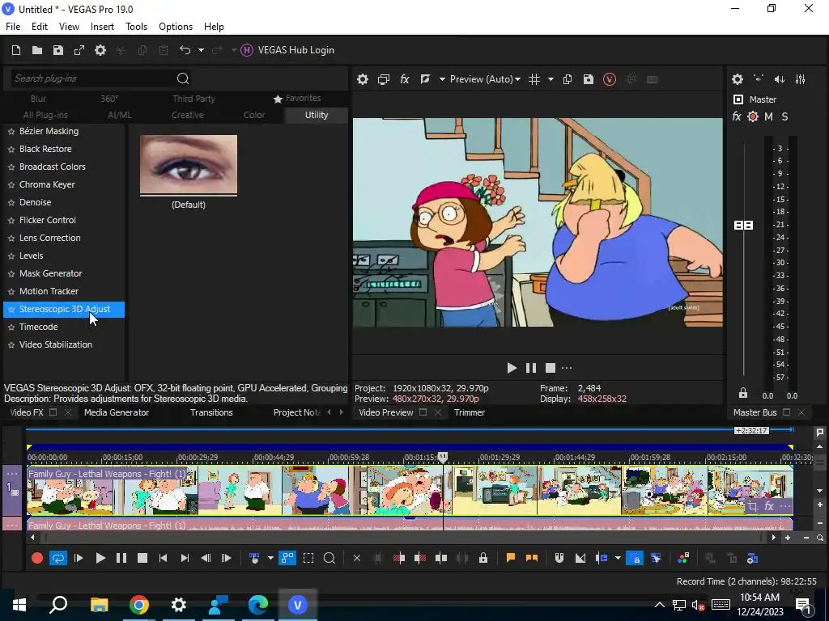829x621 pixels.
Task: Open Video Output FX in preview toolbar
Action: pos(405,79)
